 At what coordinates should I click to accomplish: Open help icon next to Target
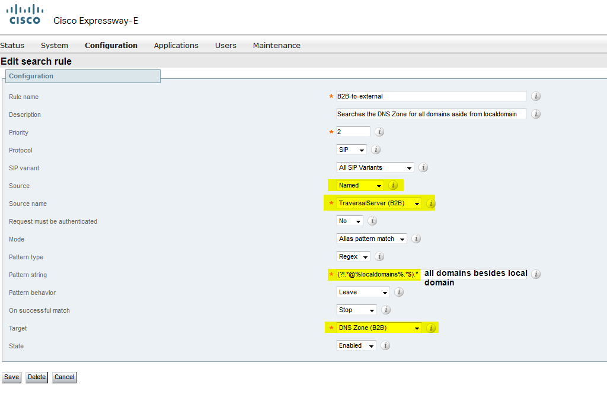tap(430, 328)
